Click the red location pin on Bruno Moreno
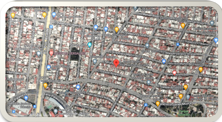The image size is (222, 122). click(x=116, y=63)
